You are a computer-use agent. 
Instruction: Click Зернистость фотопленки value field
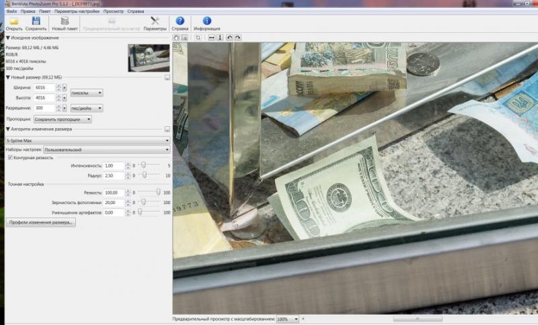[114, 203]
